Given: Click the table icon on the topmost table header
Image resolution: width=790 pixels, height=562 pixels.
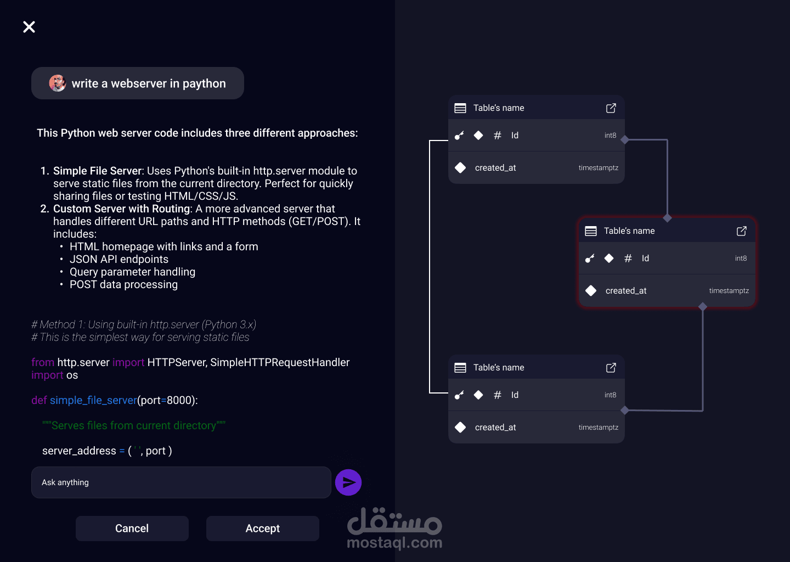Looking at the screenshot, I should coord(460,108).
